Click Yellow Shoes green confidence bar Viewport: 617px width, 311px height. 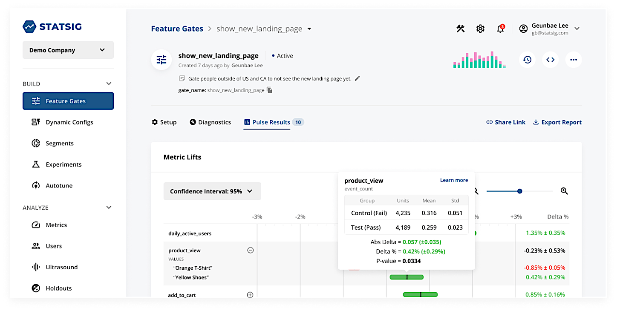coord(407,277)
